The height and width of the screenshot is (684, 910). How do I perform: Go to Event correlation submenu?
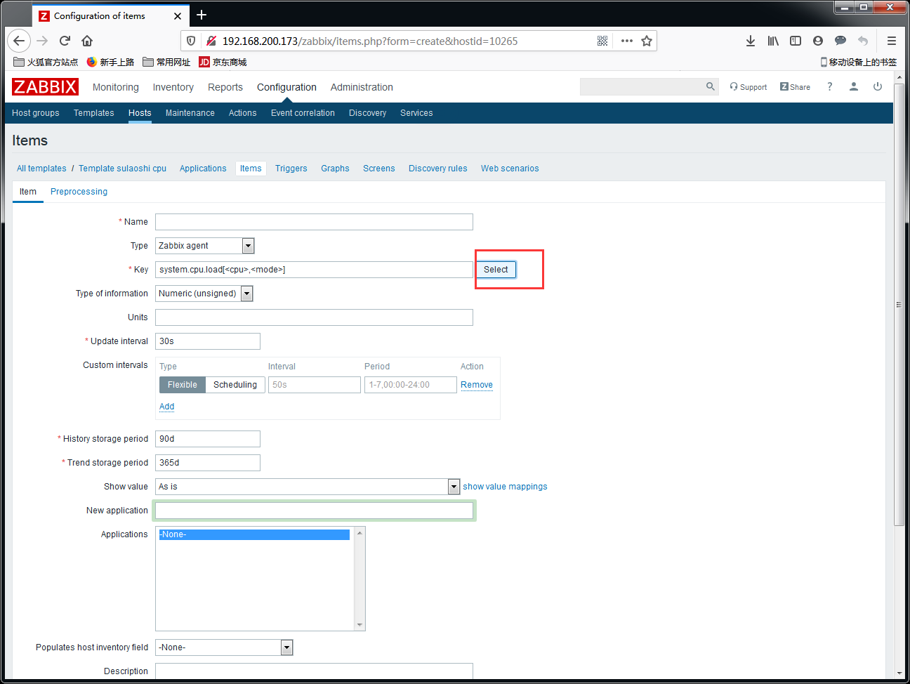(x=303, y=113)
